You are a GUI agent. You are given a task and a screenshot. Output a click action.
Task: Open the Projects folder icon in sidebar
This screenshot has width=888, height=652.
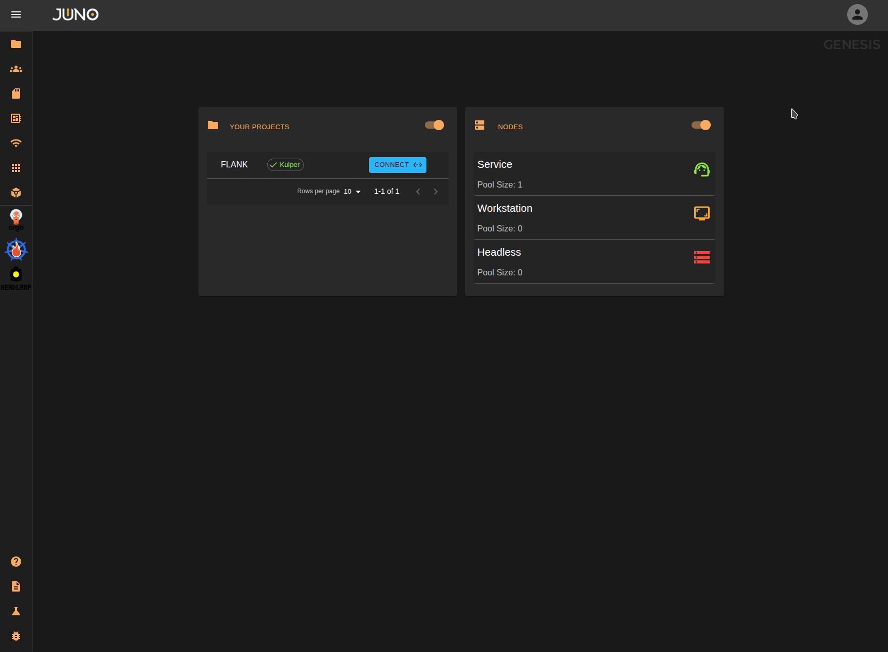(x=16, y=44)
